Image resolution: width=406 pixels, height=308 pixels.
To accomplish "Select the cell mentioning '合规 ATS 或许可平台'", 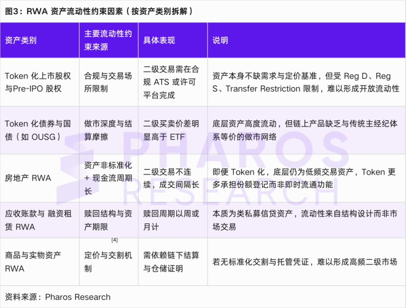I will [171, 82].
